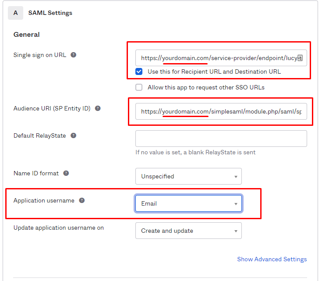
Task: Click the A step badge beside SAML Settings
Action: [x=16, y=13]
